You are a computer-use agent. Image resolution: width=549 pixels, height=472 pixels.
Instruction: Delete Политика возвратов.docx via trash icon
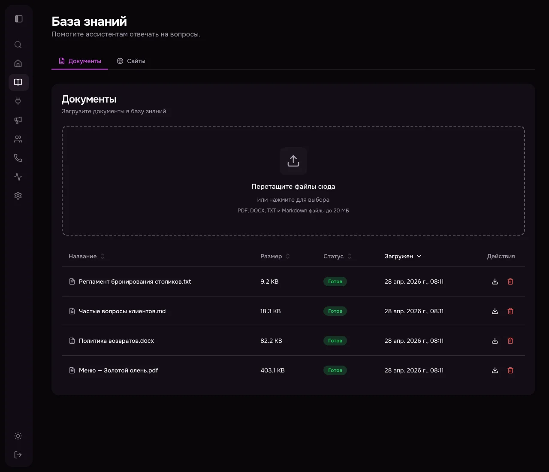510,341
